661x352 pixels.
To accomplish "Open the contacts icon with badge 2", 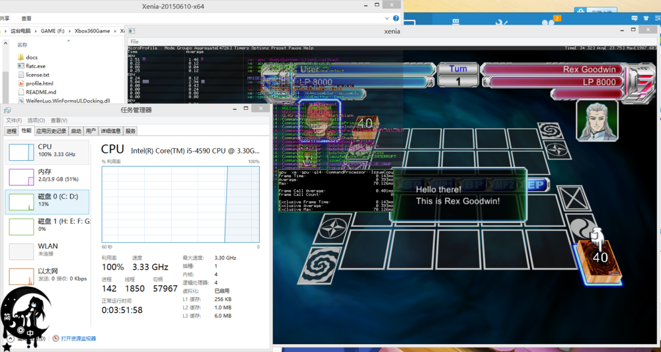I will coord(548,23).
